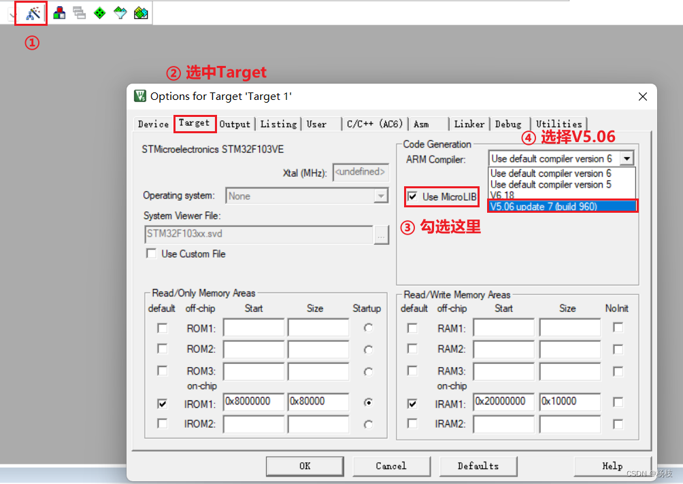Check the ROM3 default checkbox
683x484 pixels.
click(x=163, y=370)
